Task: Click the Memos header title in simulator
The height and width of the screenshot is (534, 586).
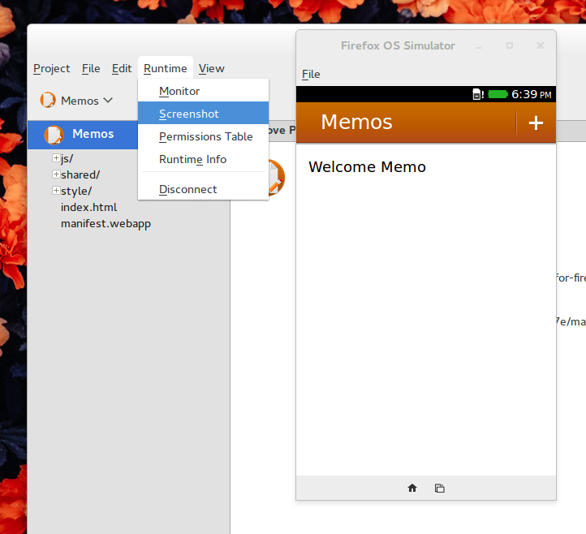Action: (356, 123)
